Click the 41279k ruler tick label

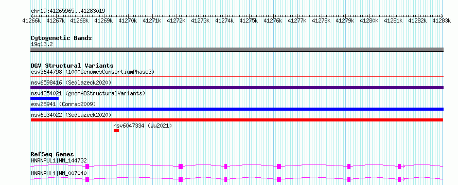coord(345,20)
